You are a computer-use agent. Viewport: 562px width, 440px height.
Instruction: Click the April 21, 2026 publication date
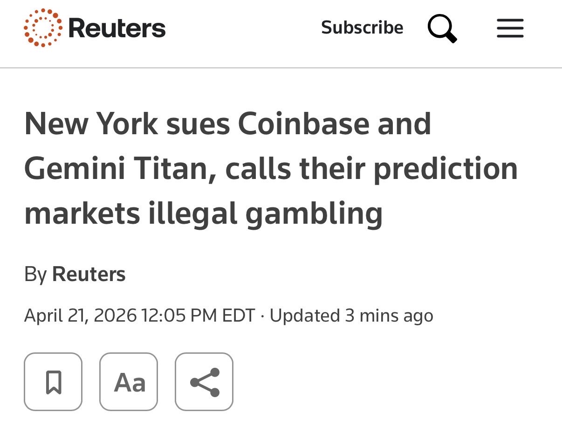pos(80,316)
